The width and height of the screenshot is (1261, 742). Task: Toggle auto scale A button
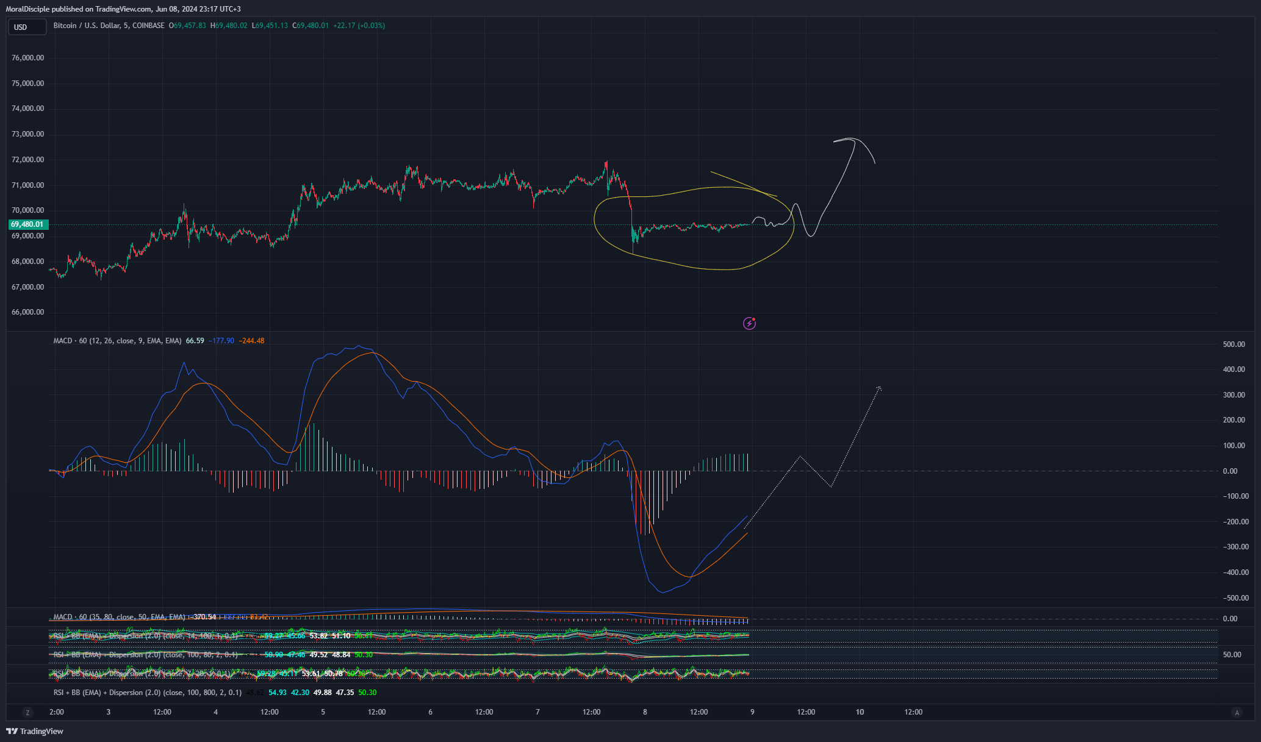(1237, 712)
